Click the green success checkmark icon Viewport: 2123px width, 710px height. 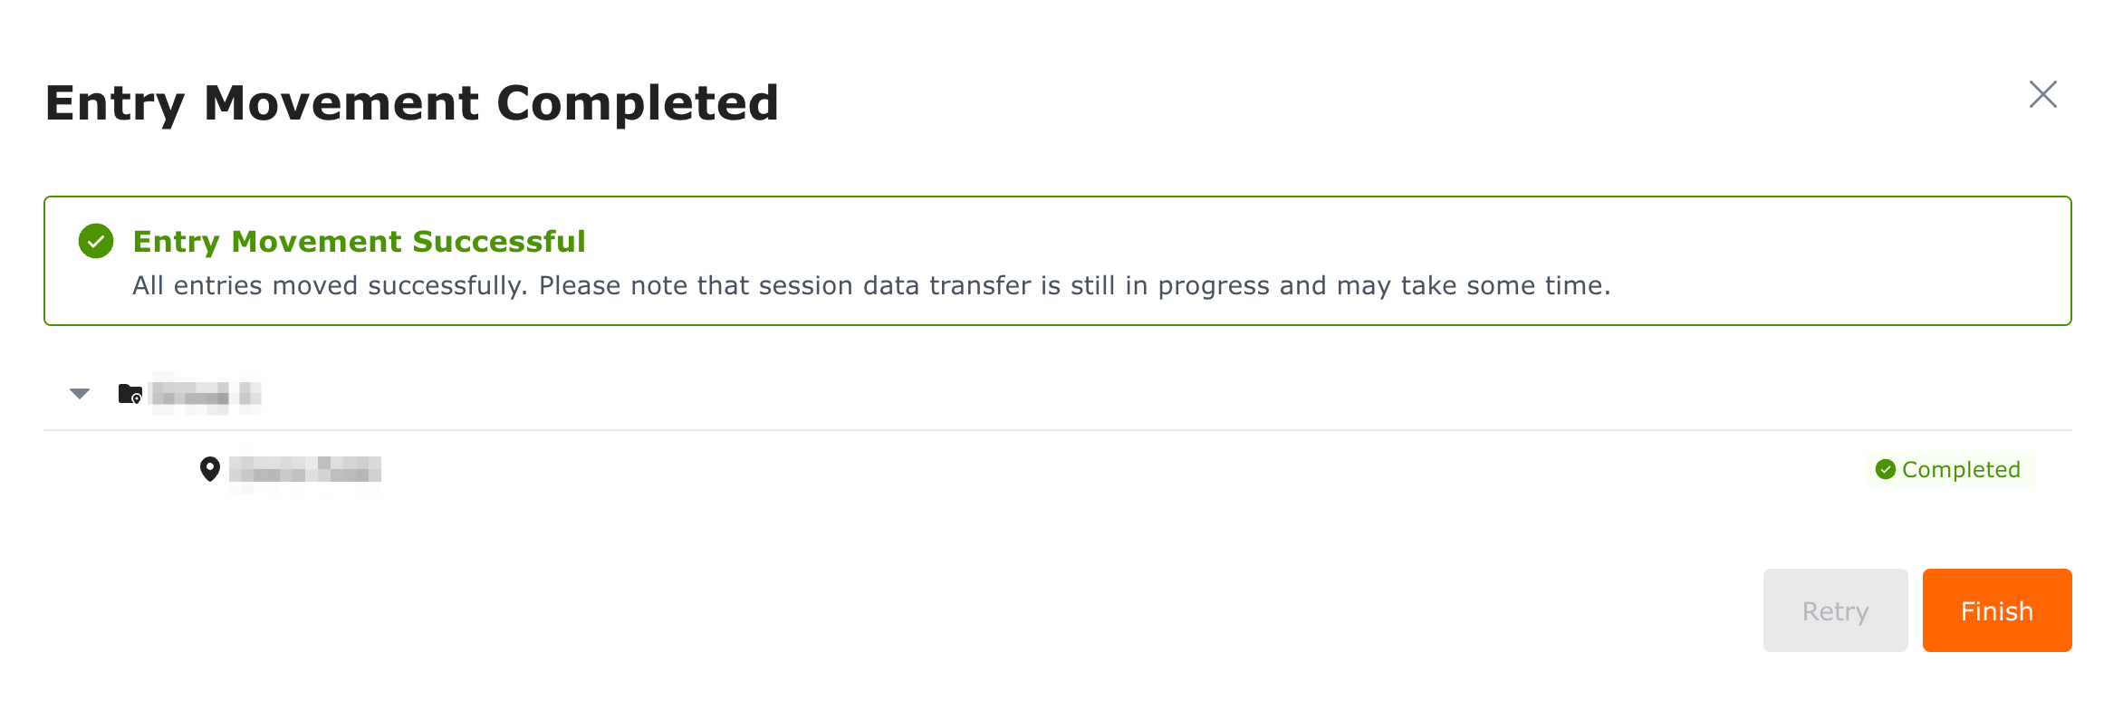[96, 241]
